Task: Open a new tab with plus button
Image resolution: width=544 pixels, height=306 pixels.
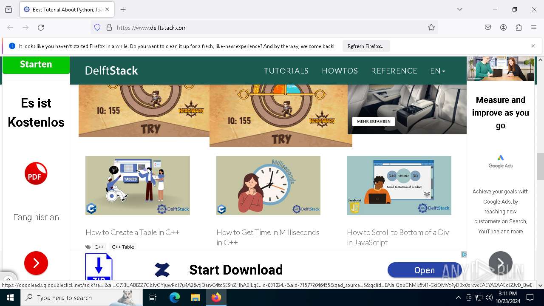Action: 123,9
